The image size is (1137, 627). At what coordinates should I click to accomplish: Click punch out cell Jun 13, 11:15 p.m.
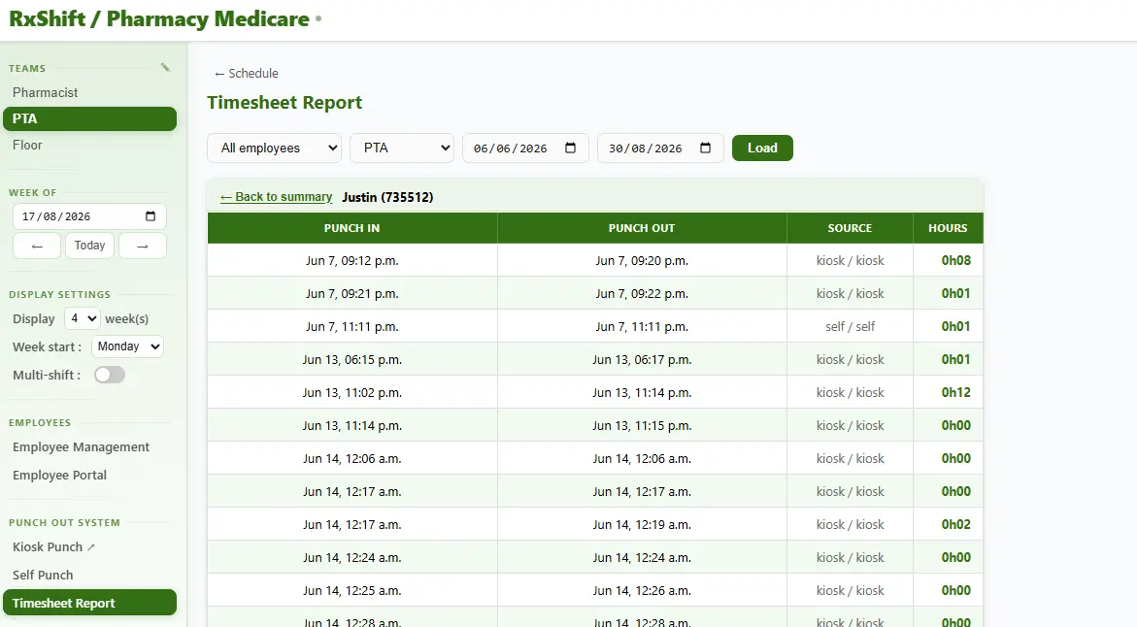(642, 425)
